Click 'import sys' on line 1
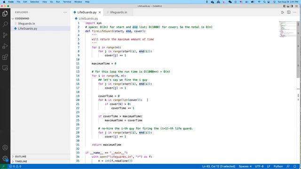The height and width of the screenshot is (169, 301). coord(93,23)
